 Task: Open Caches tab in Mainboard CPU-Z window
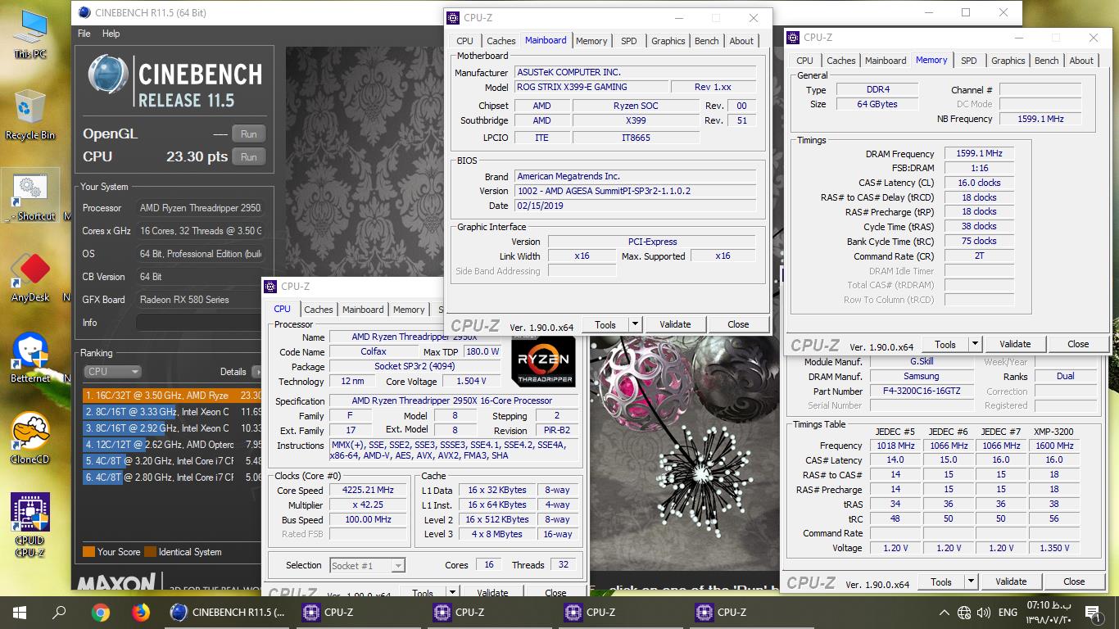(x=501, y=41)
